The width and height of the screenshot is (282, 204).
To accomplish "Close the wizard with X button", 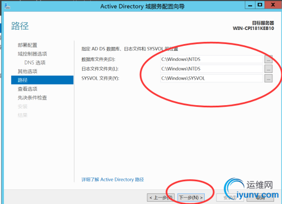I will click(x=273, y=5).
